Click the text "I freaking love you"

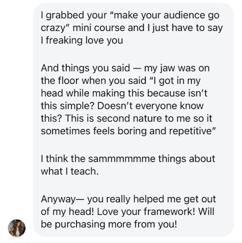click(81, 40)
